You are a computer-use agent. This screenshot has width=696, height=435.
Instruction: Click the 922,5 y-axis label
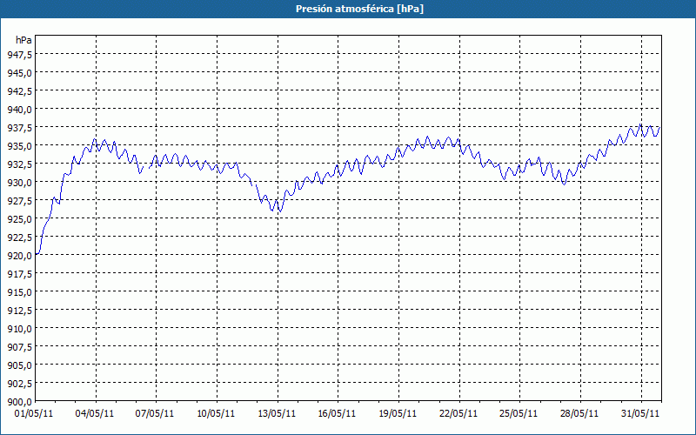[19, 237]
